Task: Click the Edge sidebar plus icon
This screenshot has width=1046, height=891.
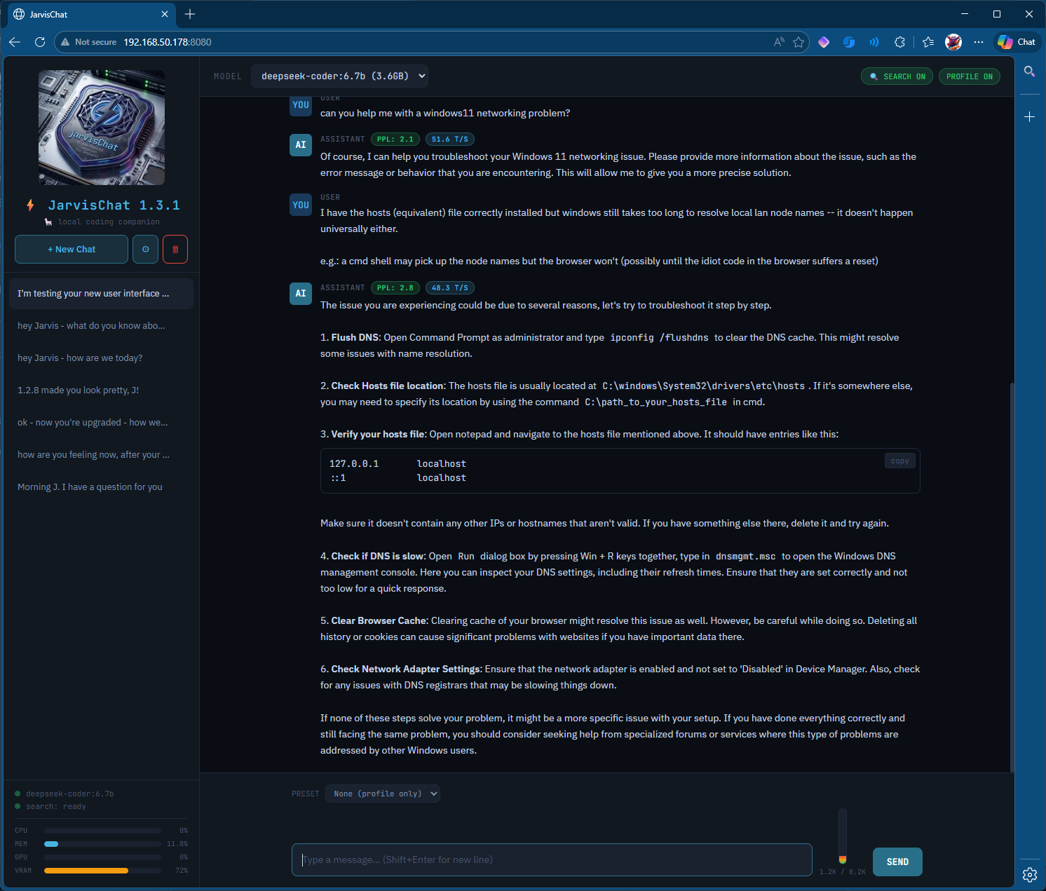Action: point(1029,116)
